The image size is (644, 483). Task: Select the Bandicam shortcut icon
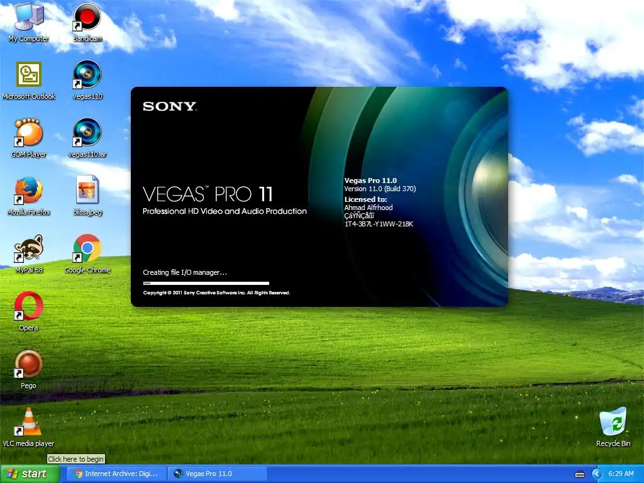[87, 22]
